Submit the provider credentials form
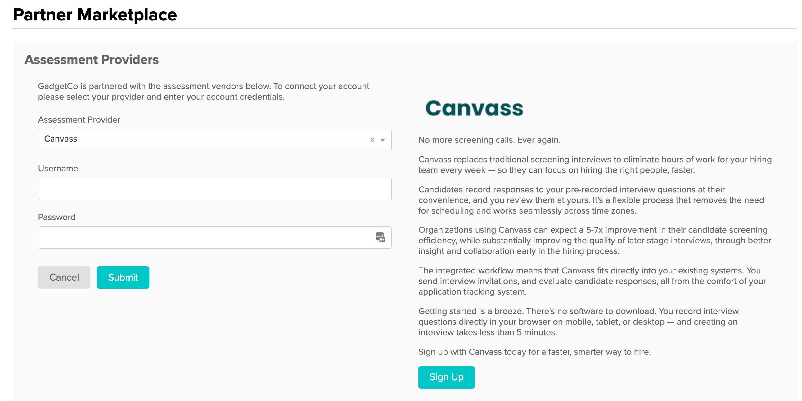Viewport: 802px width, 401px height. coord(123,277)
